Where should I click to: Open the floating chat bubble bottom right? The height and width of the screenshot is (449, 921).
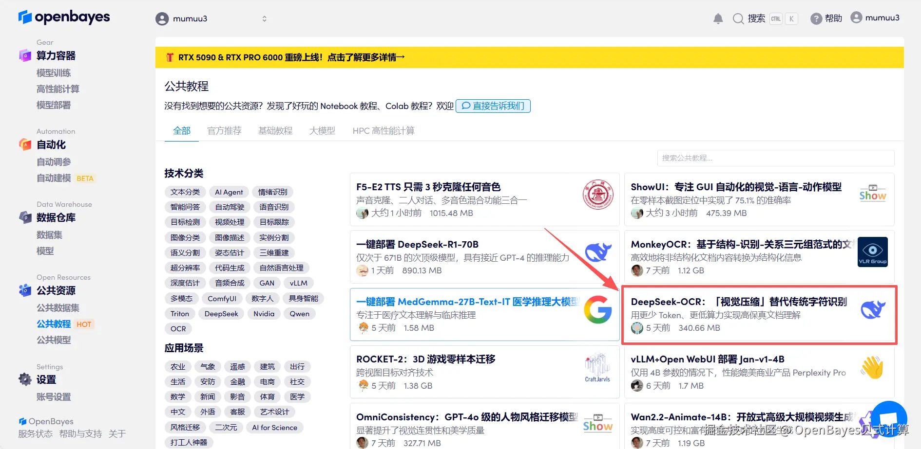coord(889,418)
